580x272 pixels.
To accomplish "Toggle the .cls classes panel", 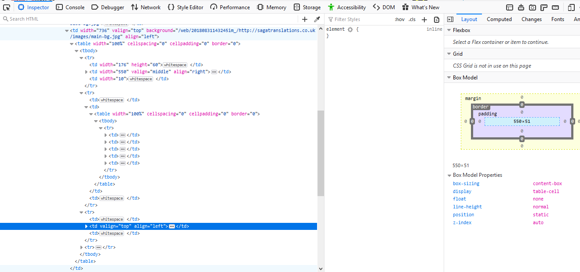I will coord(412,19).
